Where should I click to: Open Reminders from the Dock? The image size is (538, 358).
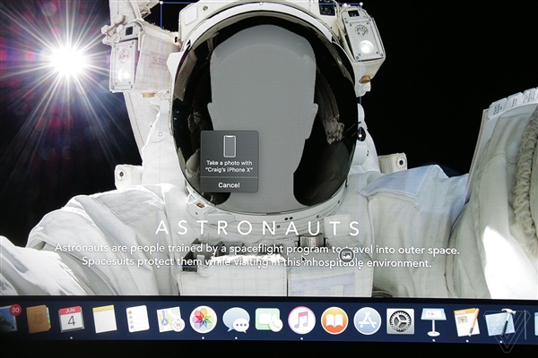137,319
